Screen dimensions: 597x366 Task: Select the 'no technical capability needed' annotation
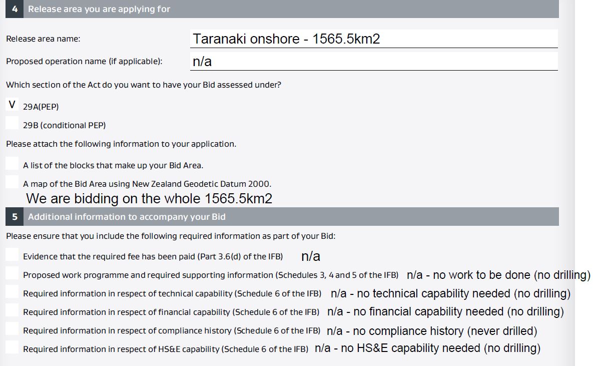(x=450, y=293)
